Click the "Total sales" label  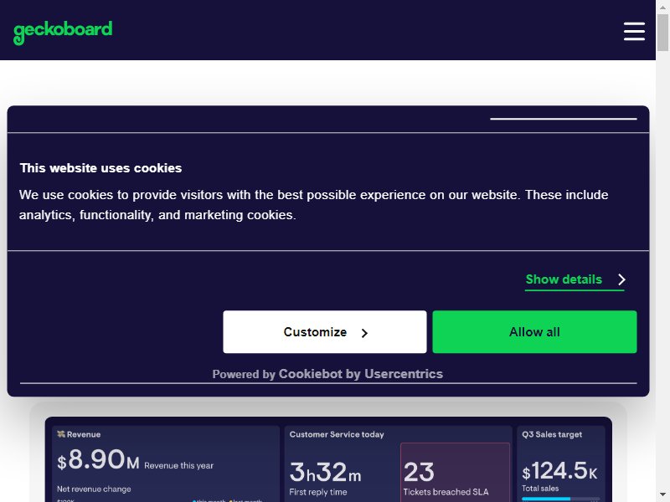point(540,489)
